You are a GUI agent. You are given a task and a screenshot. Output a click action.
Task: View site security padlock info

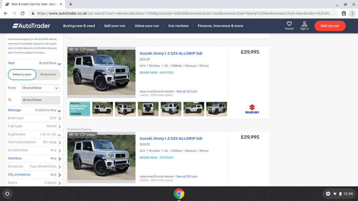33,13
